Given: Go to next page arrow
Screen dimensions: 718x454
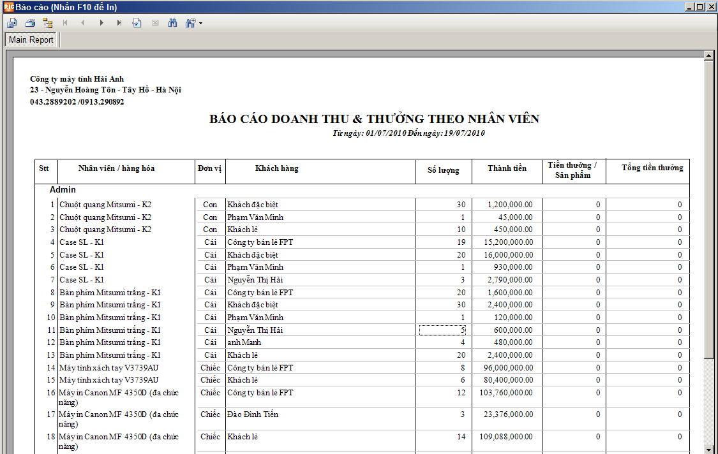Looking at the screenshot, I should coord(101,23).
